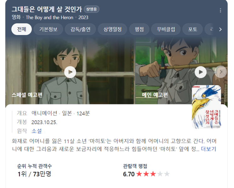The image size is (234, 188).
Task: Go to the 상영일정 tab
Action: [x=112, y=29]
